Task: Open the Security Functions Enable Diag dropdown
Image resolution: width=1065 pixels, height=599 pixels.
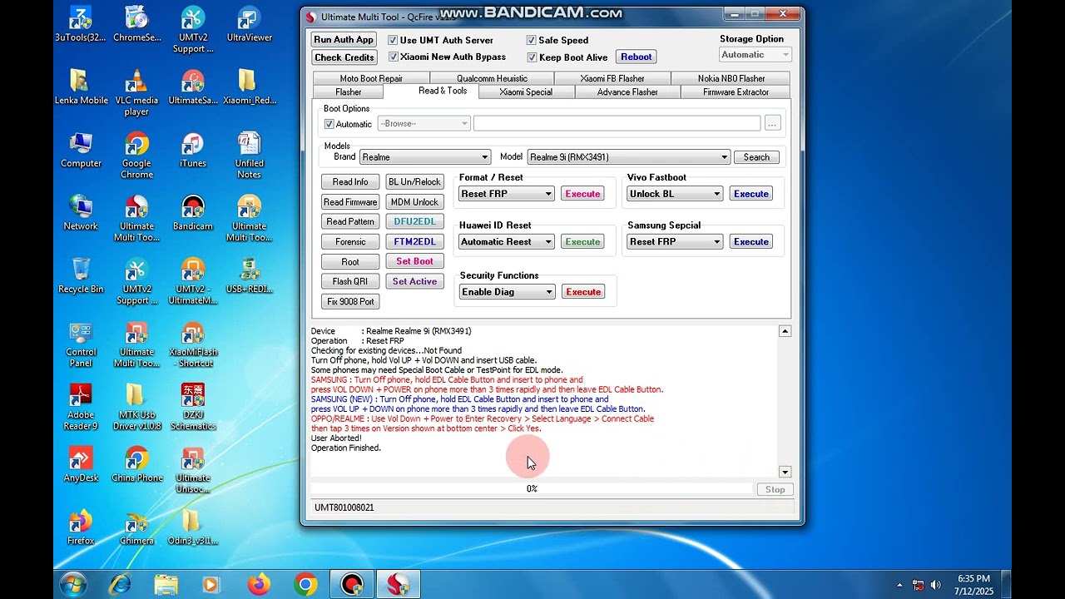Action: point(507,292)
